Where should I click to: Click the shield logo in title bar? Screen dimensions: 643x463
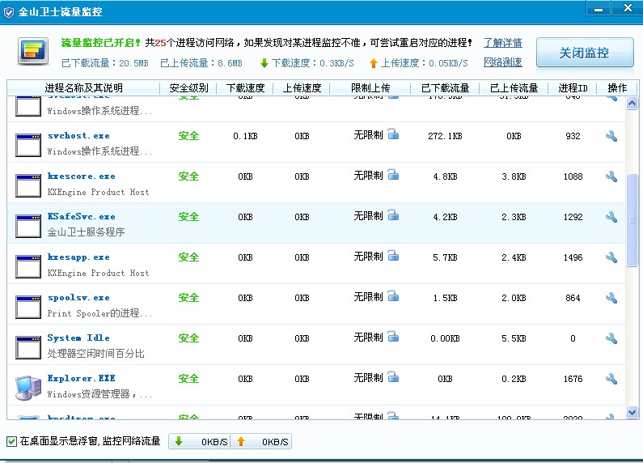(x=9, y=12)
